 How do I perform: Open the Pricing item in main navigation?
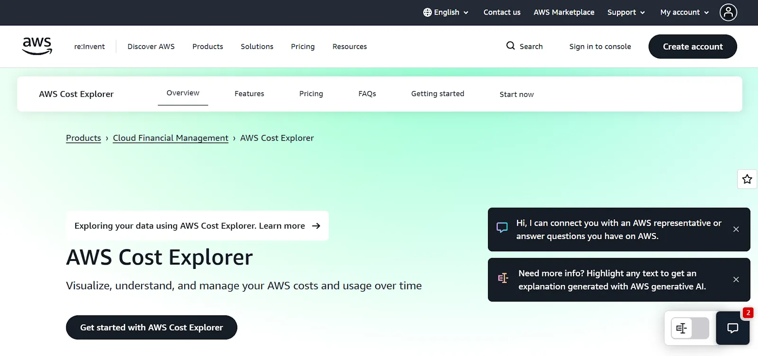pos(303,46)
